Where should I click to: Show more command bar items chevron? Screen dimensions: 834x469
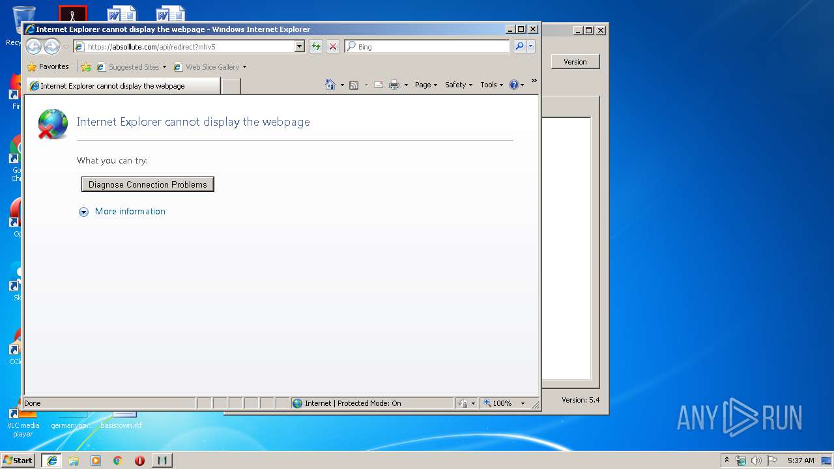tap(534, 81)
